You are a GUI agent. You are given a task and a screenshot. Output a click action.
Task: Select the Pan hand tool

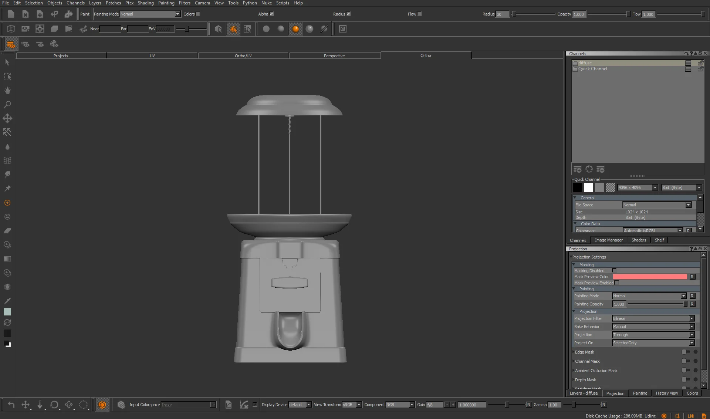[x=7, y=91]
